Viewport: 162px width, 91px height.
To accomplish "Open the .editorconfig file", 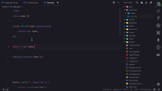I will [x=134, y=45].
